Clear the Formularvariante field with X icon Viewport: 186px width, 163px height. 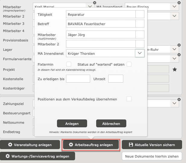pyautogui.click(x=179, y=55)
